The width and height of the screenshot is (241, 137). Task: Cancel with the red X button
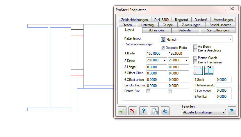(133, 111)
